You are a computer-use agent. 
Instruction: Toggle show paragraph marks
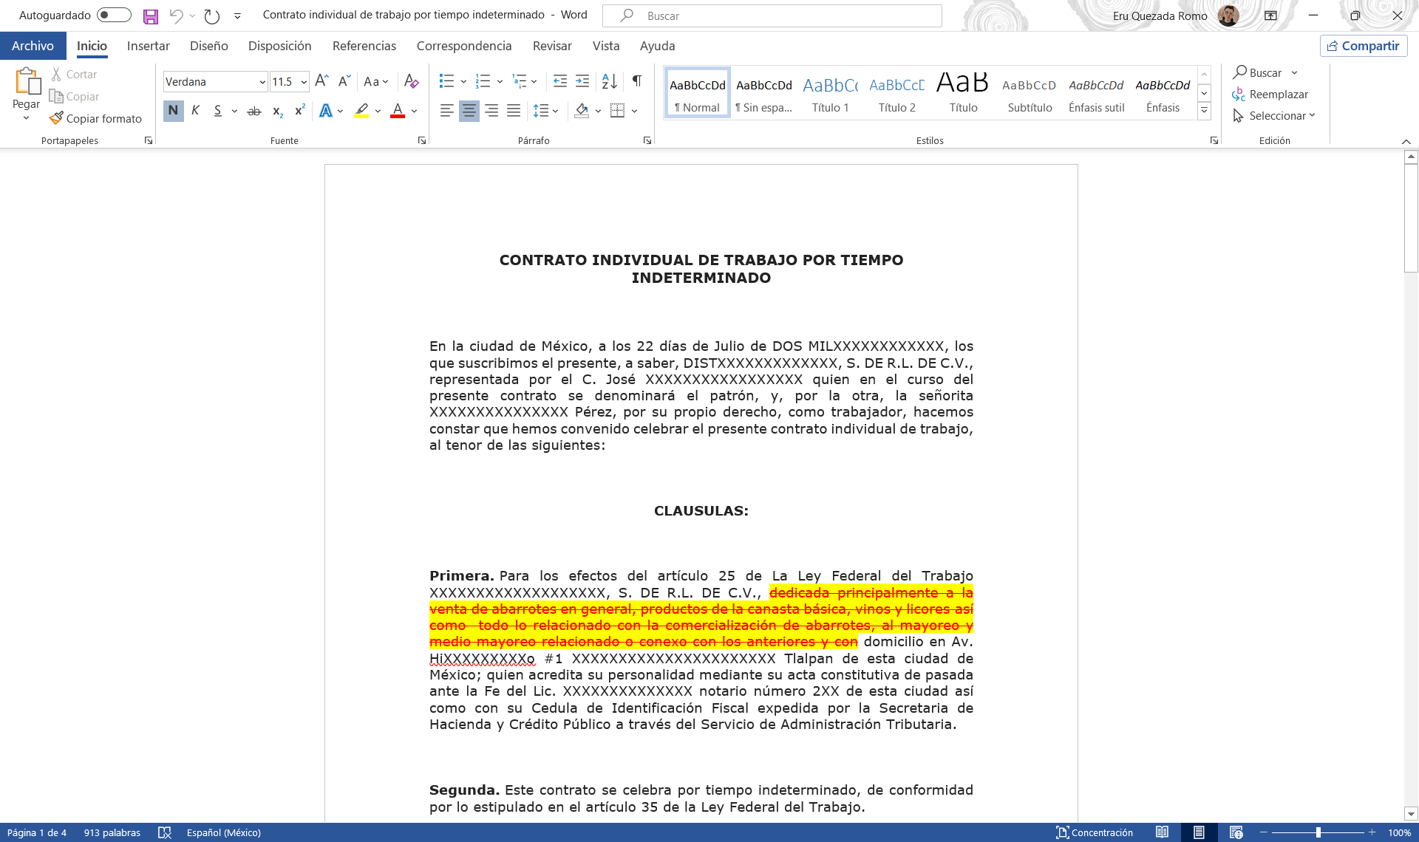(x=636, y=81)
